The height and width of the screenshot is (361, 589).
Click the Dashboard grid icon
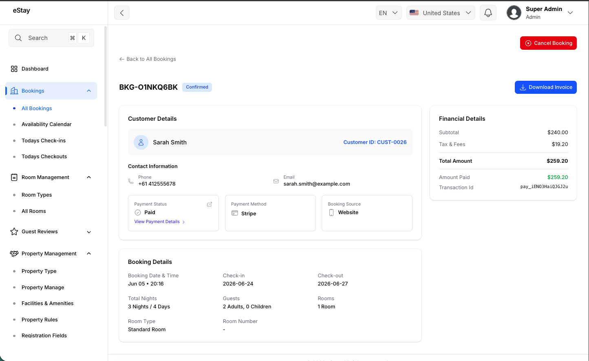(14, 69)
